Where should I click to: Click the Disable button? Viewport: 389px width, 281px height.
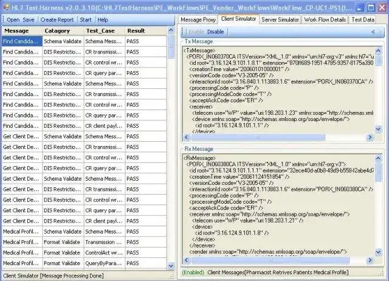[215, 32]
